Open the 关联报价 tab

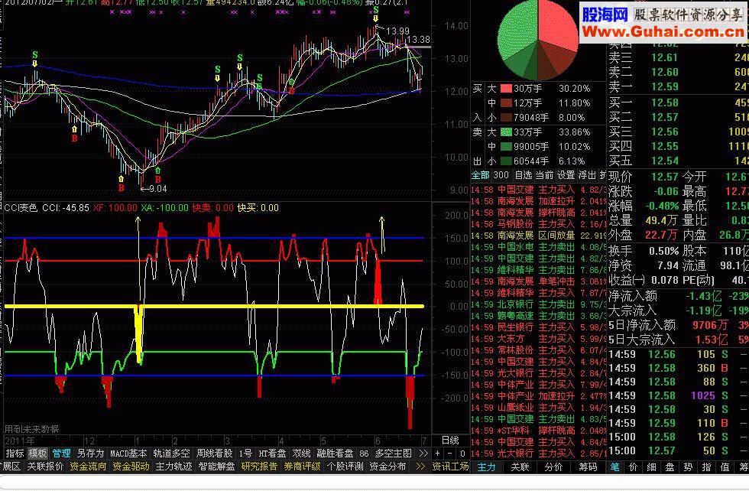(45, 466)
